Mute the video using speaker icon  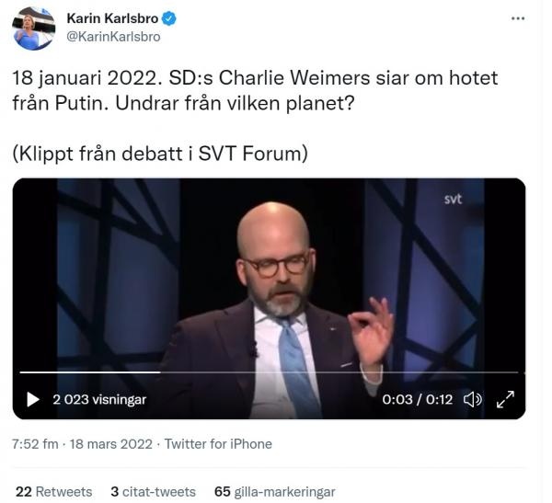point(472,399)
